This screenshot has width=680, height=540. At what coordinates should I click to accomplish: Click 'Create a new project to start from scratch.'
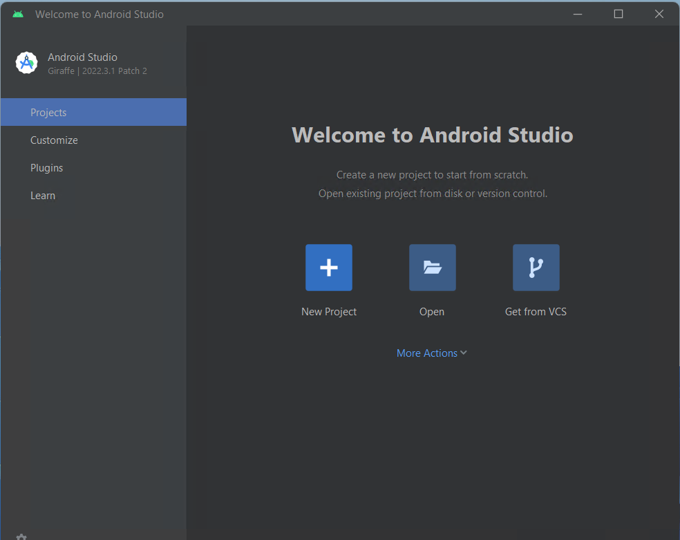433,175
